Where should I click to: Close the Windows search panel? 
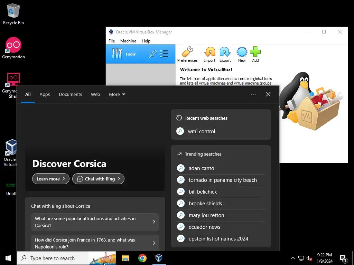pyautogui.click(x=268, y=94)
